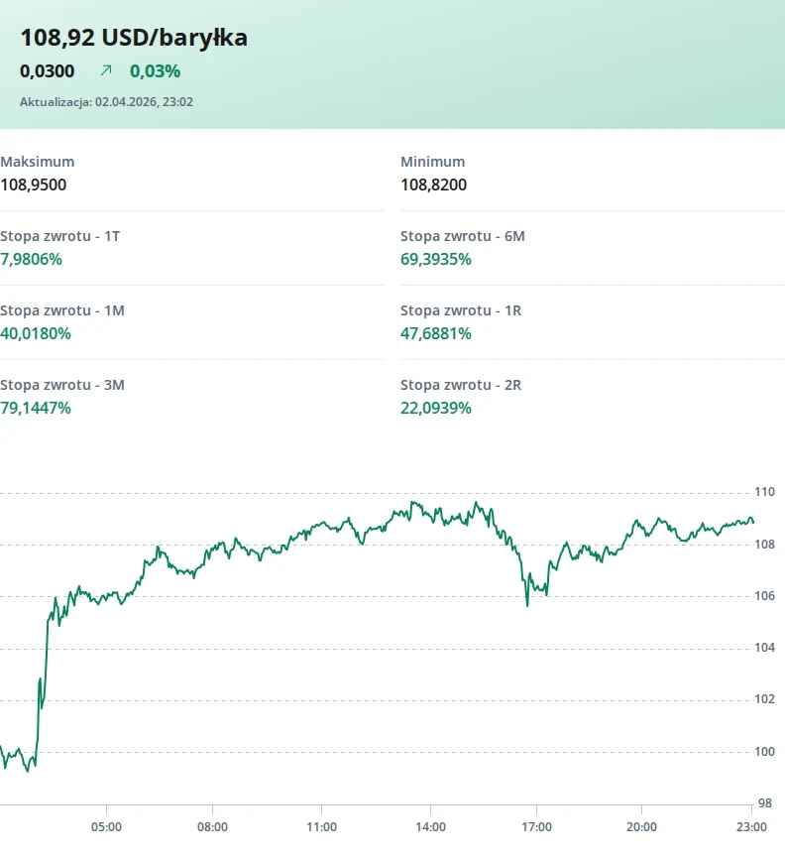The image size is (785, 858).
Task: Select the 22,0939% two-year return value
Action: (435, 408)
